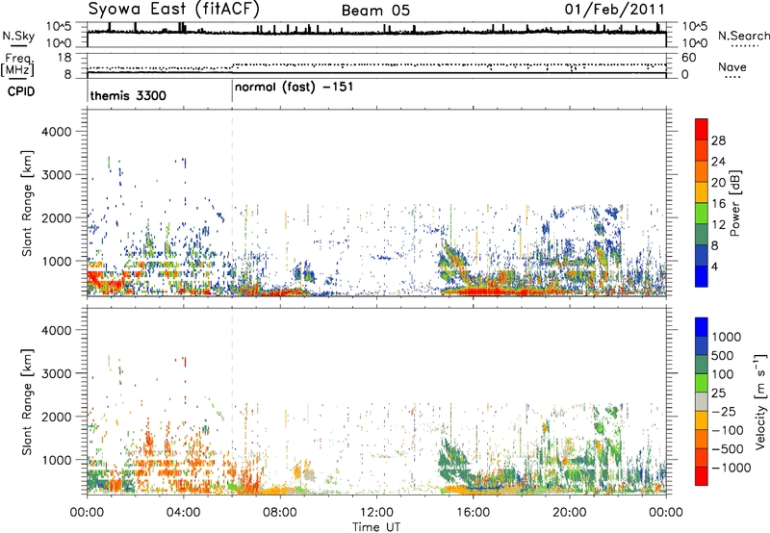
Task: Click the "CPID" row label
Action: [21, 91]
